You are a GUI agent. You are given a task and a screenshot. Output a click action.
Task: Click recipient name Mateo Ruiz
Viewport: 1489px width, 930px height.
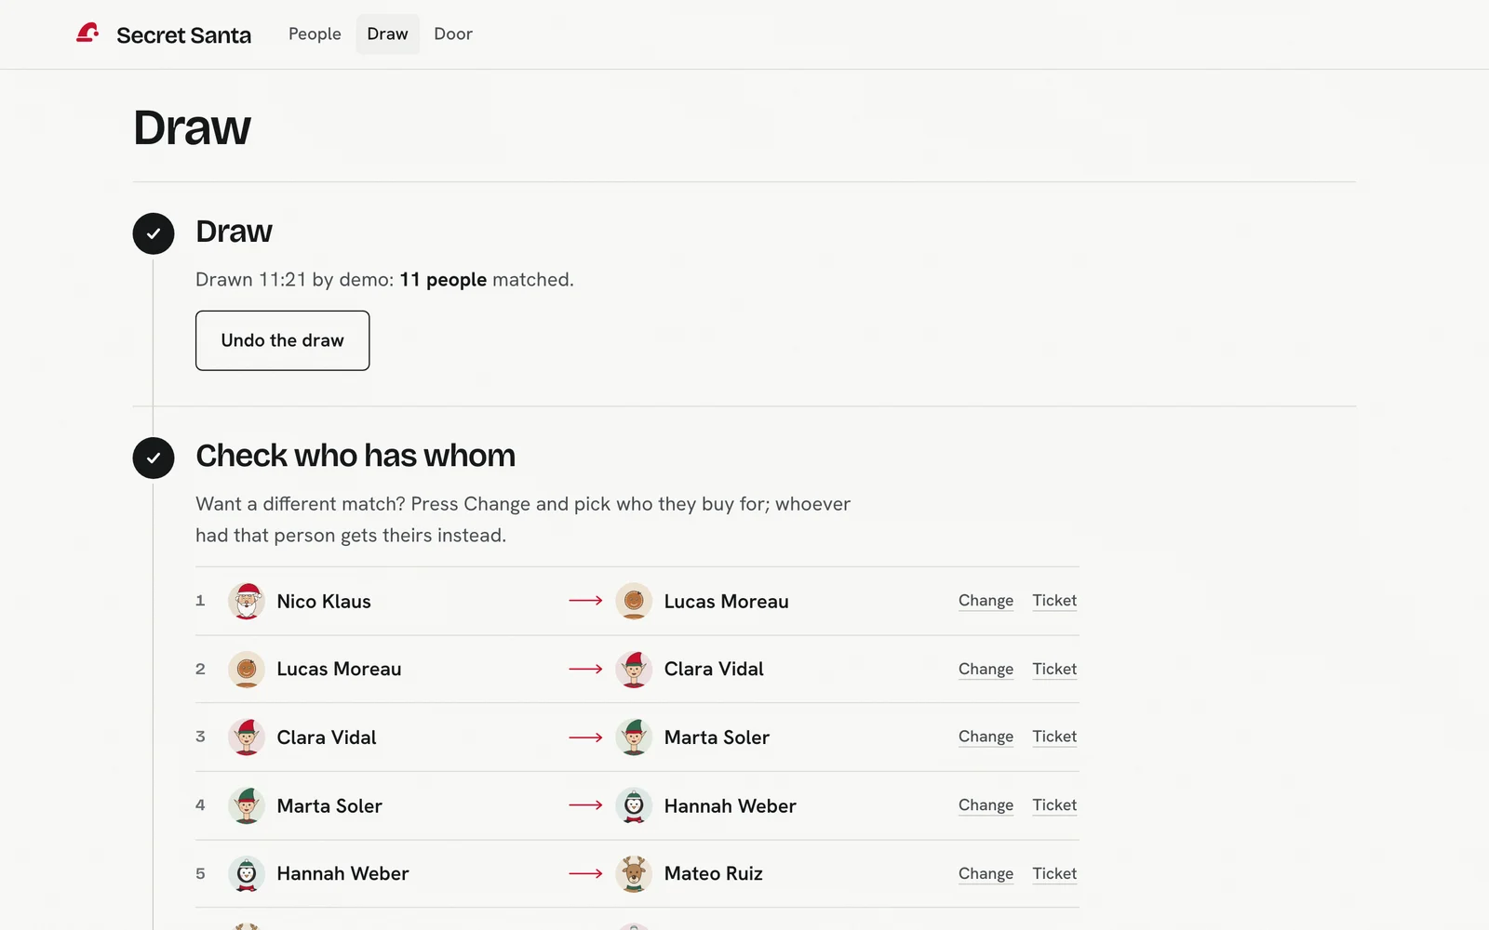(x=714, y=873)
